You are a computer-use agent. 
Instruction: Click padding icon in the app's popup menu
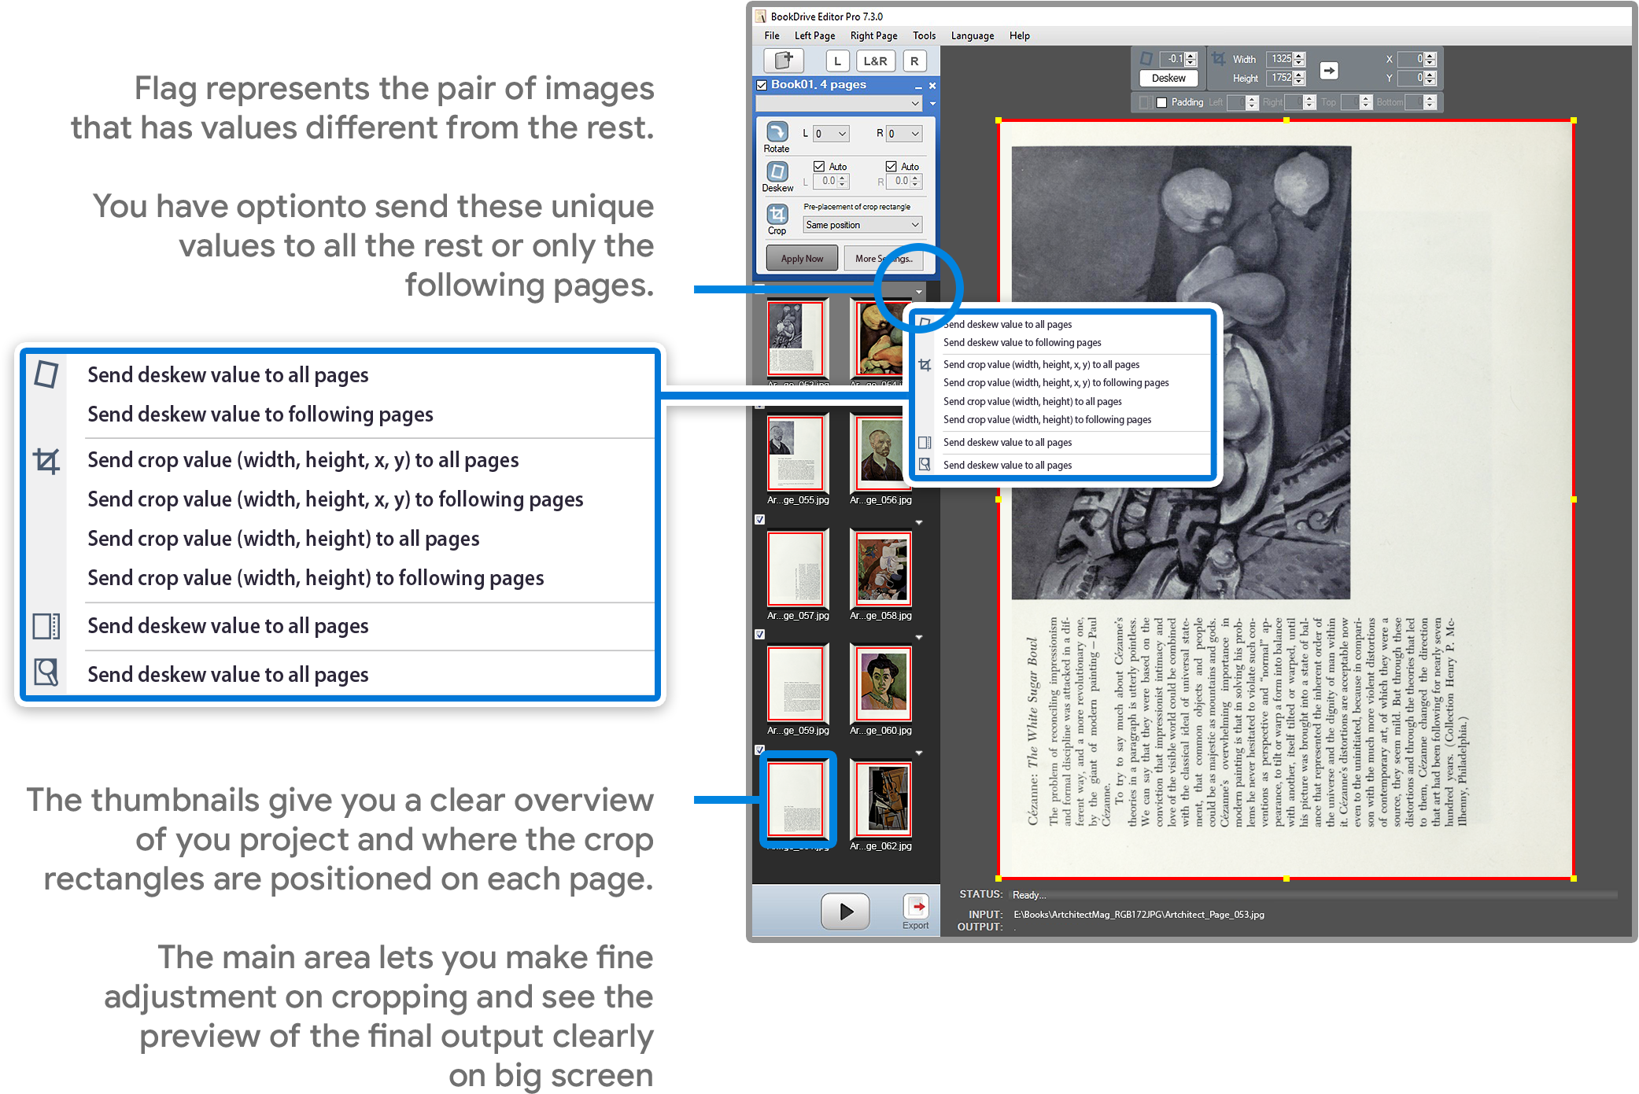tap(925, 443)
